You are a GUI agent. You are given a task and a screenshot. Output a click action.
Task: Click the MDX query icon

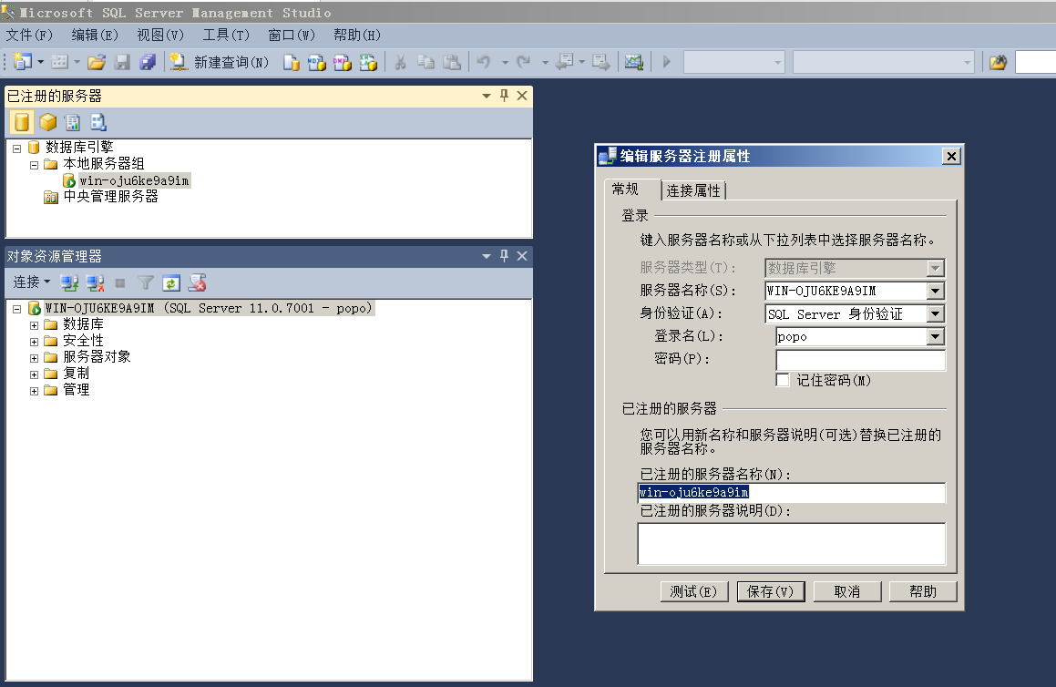click(x=316, y=62)
